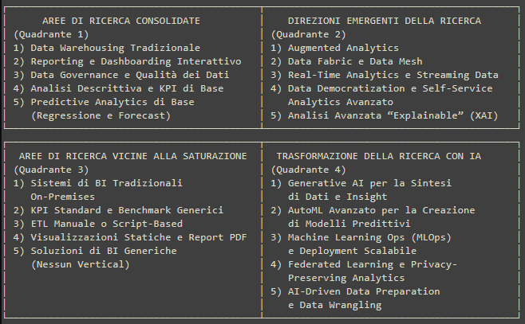Screen dimensions: 525x324
Task: Click 'TRASFORMAZIONE DELLA RICERCA CON IA' heading
Action: [x=379, y=156]
